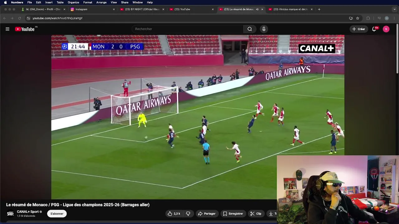399x224 pixels.
Task: Switch to the M. (GM_Doom) Profil tab
Action: pos(43,9)
